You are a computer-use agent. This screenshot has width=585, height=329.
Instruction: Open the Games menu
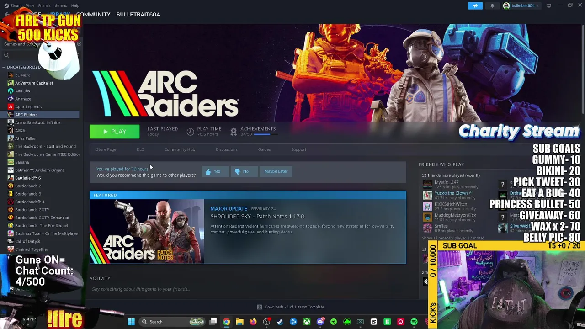pos(61,5)
